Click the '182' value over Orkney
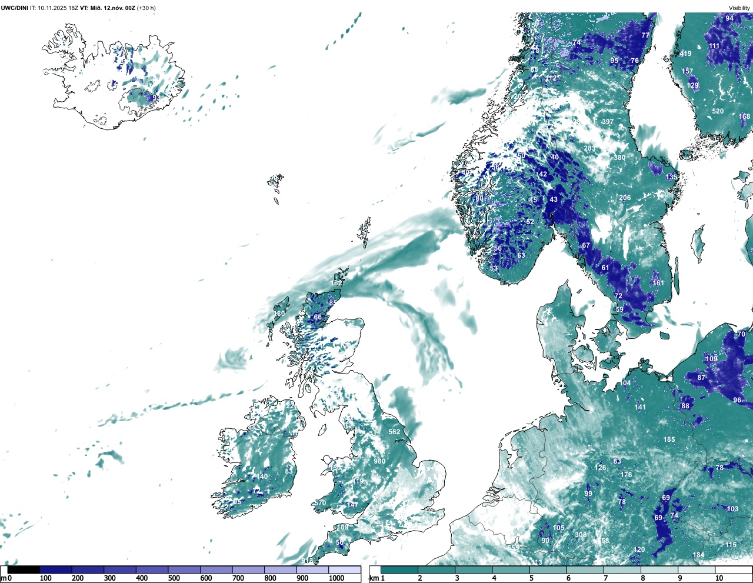753x583 pixels. pos(336,283)
